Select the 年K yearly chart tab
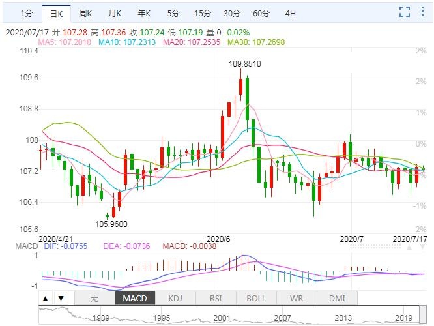The width and height of the screenshot is (434, 326). [144, 13]
